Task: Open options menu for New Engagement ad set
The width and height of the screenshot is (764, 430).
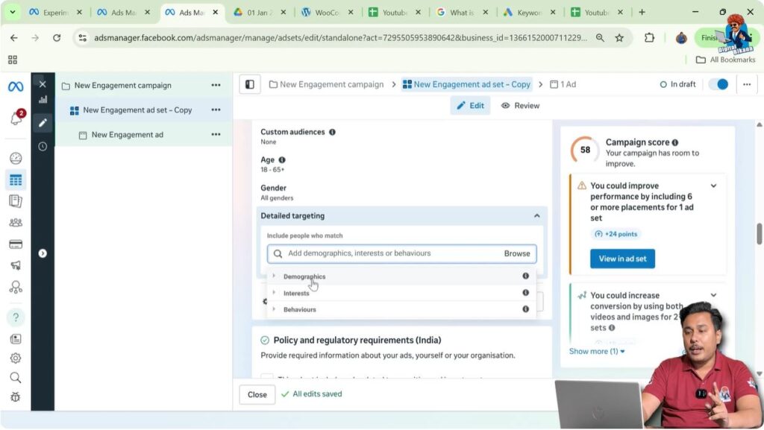Action: (216, 110)
